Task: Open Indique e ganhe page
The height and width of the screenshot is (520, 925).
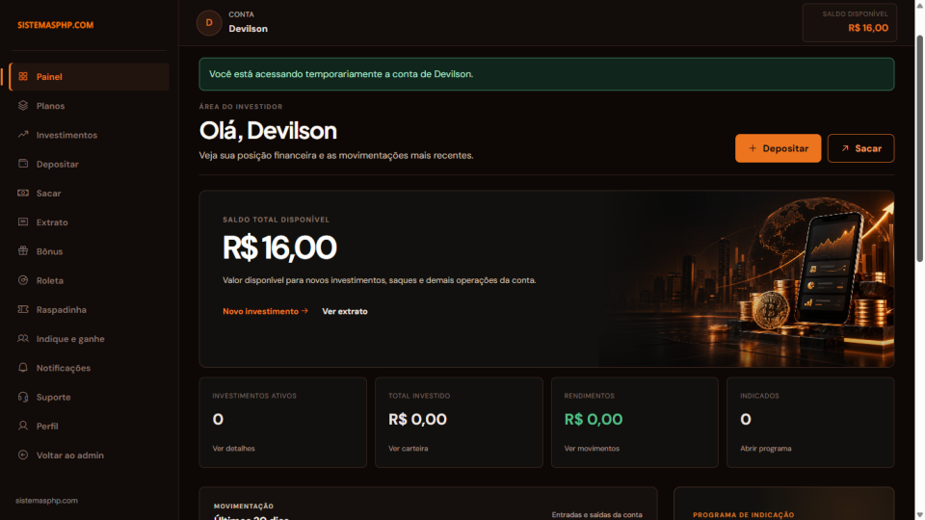Action: pyautogui.click(x=89, y=338)
